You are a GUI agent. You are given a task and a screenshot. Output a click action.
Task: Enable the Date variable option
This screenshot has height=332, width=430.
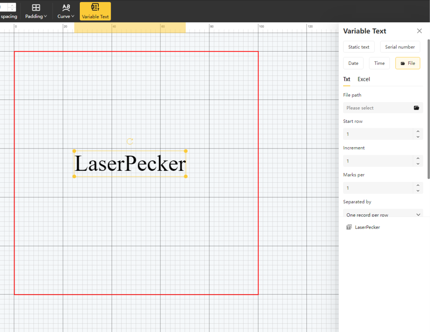[x=353, y=63]
